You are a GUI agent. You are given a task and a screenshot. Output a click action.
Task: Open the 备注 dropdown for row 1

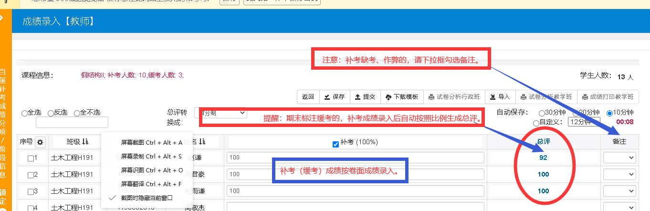point(619,158)
